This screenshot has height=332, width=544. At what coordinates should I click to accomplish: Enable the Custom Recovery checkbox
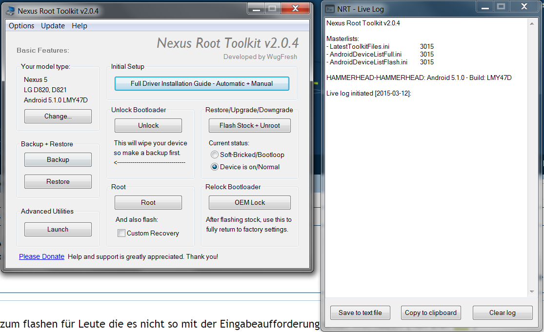(121, 234)
